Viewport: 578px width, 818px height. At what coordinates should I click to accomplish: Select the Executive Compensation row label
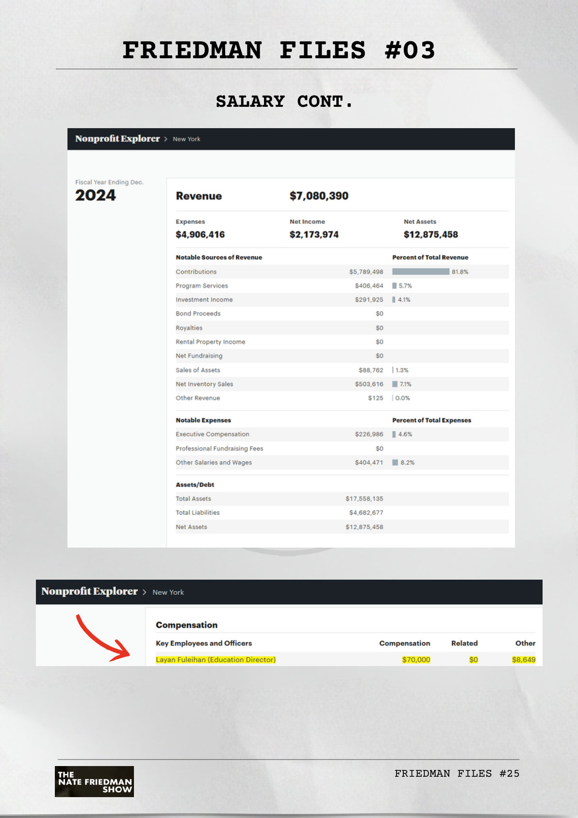coord(213,434)
